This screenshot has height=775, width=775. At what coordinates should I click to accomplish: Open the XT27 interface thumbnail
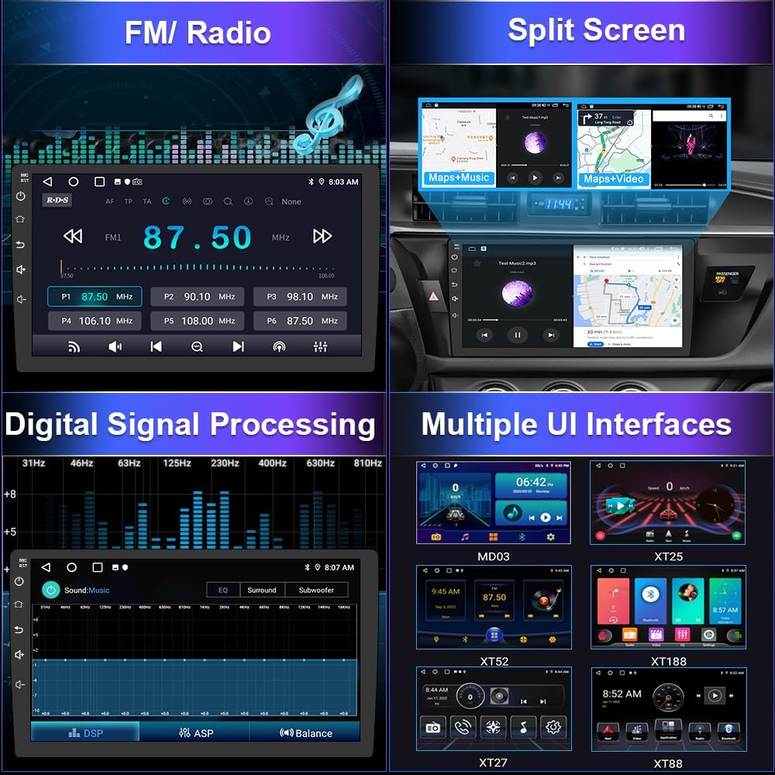pos(494,709)
